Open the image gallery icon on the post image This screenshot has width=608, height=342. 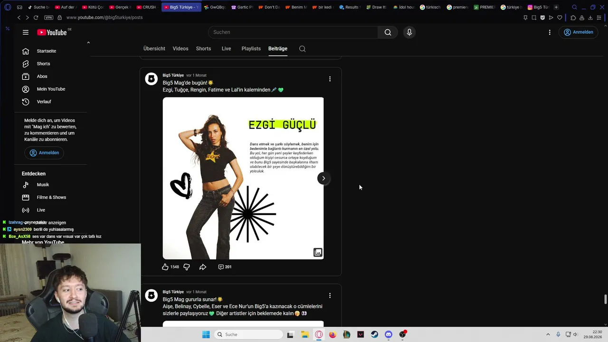318,253
